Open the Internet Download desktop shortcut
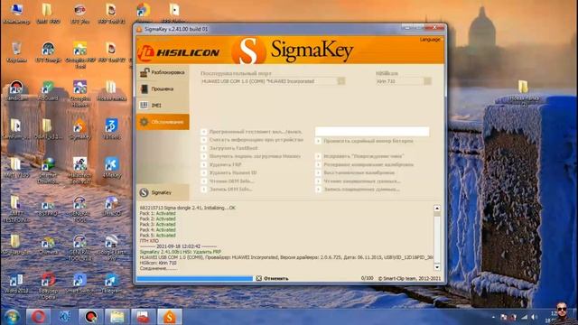Viewport: 578px width, 325px height. pos(48,171)
